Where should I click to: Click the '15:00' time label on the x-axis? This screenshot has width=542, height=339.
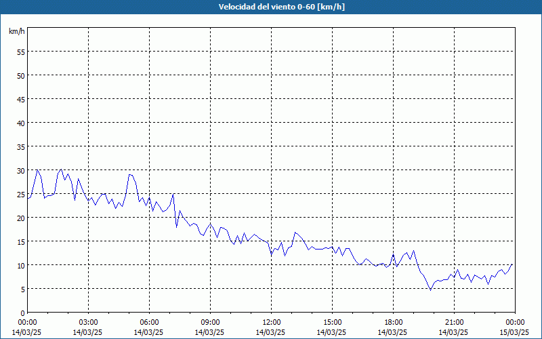click(333, 323)
